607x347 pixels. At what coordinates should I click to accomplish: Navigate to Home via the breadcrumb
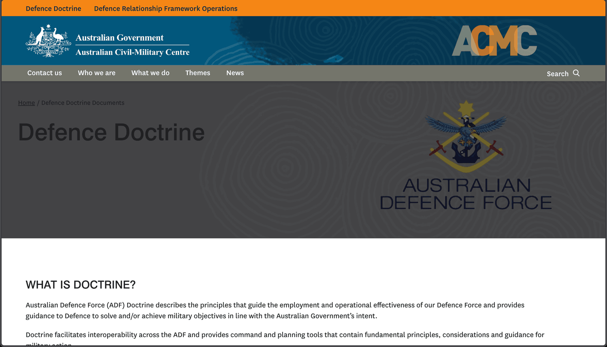click(26, 102)
